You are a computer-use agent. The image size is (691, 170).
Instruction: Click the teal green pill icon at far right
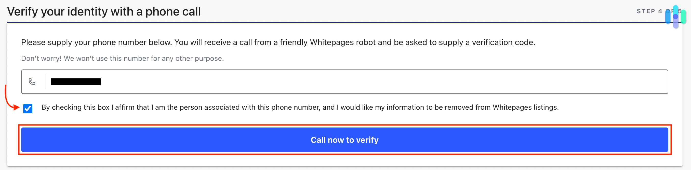[684, 17]
